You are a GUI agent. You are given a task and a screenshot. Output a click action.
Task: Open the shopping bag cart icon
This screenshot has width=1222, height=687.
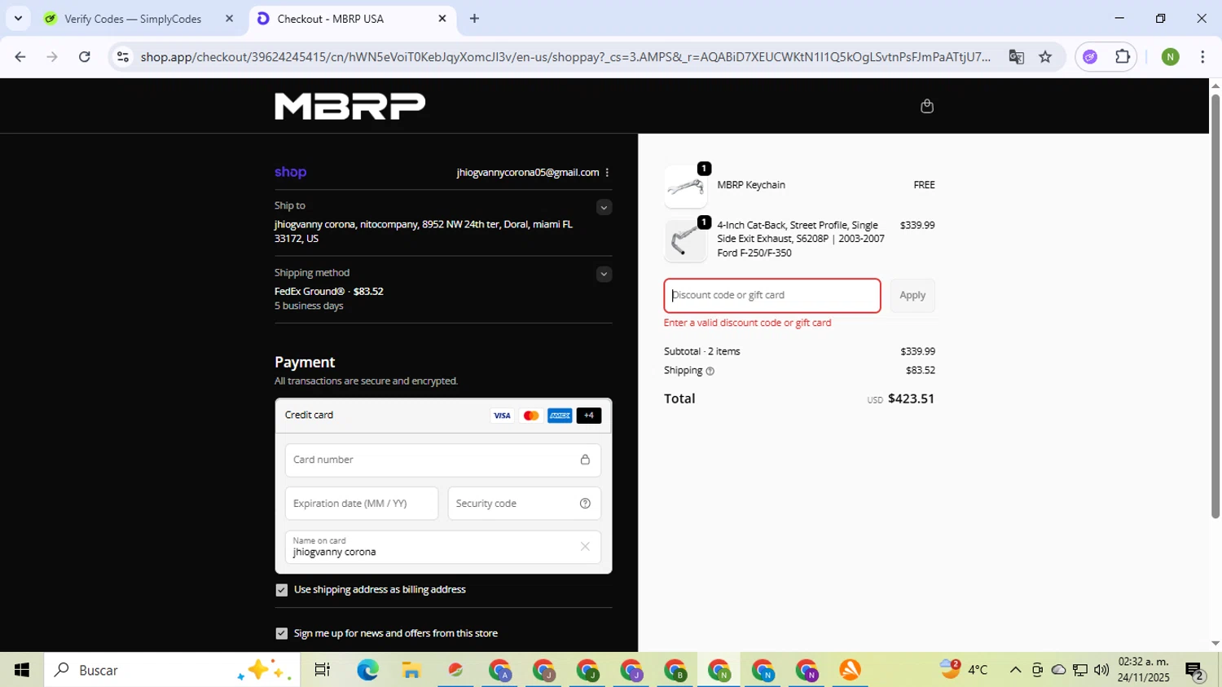[x=926, y=106]
